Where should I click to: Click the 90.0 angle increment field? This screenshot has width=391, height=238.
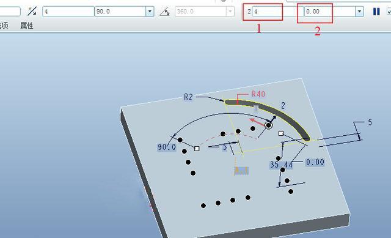coord(120,12)
